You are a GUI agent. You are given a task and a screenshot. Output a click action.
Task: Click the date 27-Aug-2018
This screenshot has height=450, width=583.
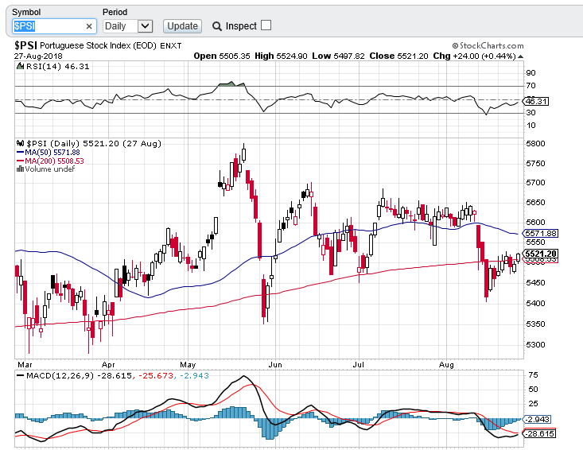38,56
